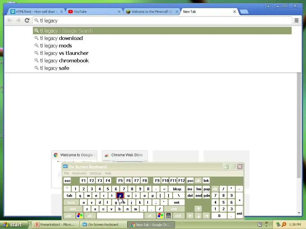Click the Chrome back arrow
Viewport: 306px width, 229px height.
point(10,21)
